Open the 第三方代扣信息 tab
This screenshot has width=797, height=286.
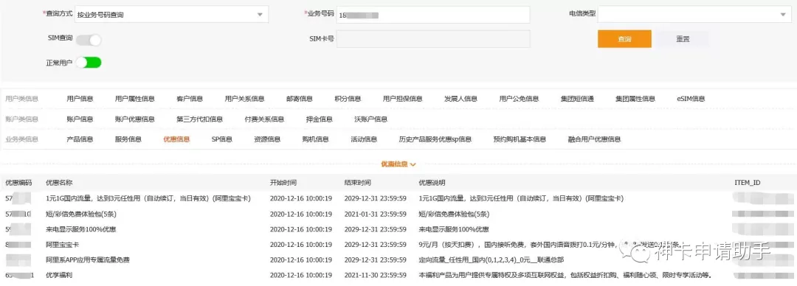(x=199, y=119)
